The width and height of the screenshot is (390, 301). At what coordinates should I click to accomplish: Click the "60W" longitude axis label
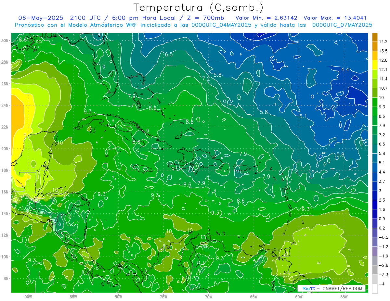click(299, 297)
